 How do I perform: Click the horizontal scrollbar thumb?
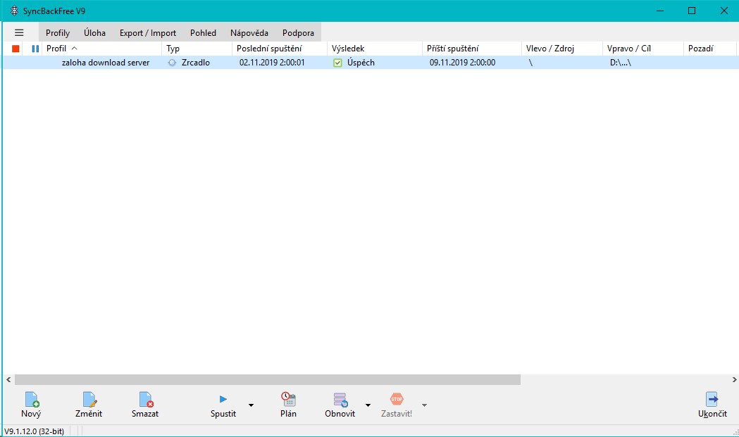268,379
